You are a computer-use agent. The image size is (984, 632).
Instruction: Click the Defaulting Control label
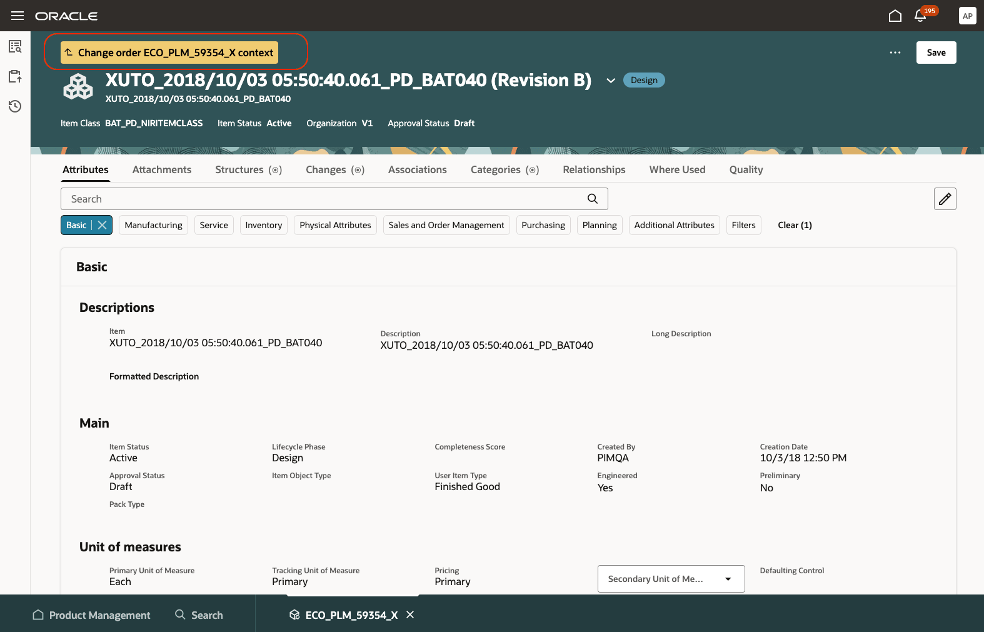coord(792,571)
